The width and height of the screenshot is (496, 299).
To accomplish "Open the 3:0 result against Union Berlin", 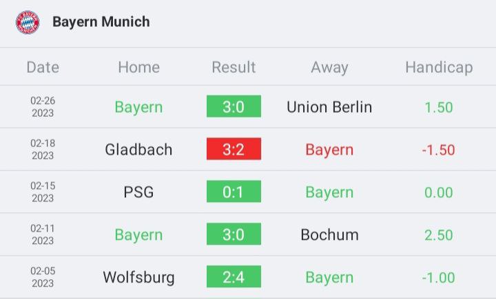I will [x=234, y=107].
